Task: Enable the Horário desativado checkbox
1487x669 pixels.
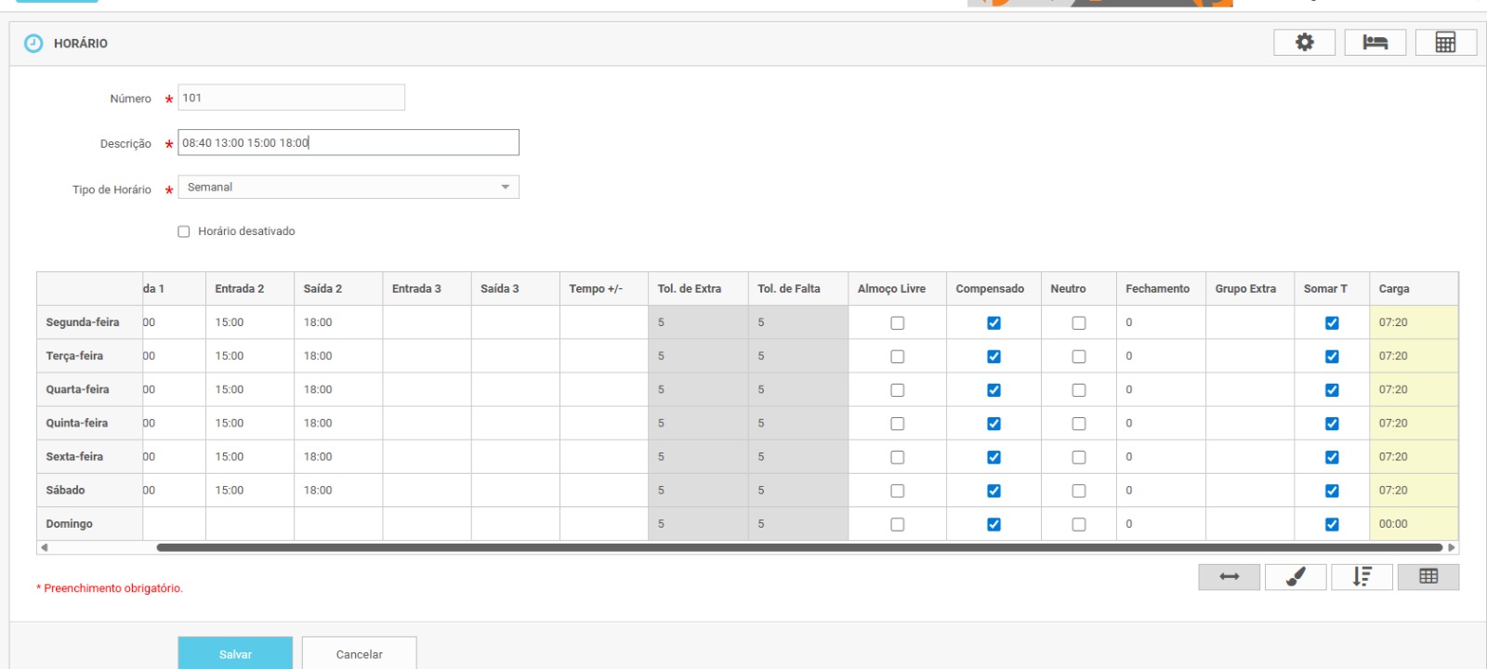Action: (x=184, y=231)
